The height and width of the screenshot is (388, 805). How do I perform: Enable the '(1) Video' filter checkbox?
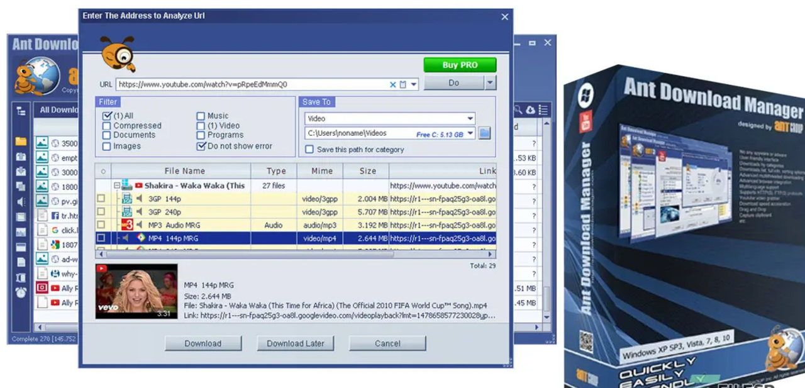pyautogui.click(x=201, y=126)
